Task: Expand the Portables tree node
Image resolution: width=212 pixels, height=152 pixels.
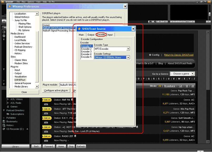Action: (4, 118)
